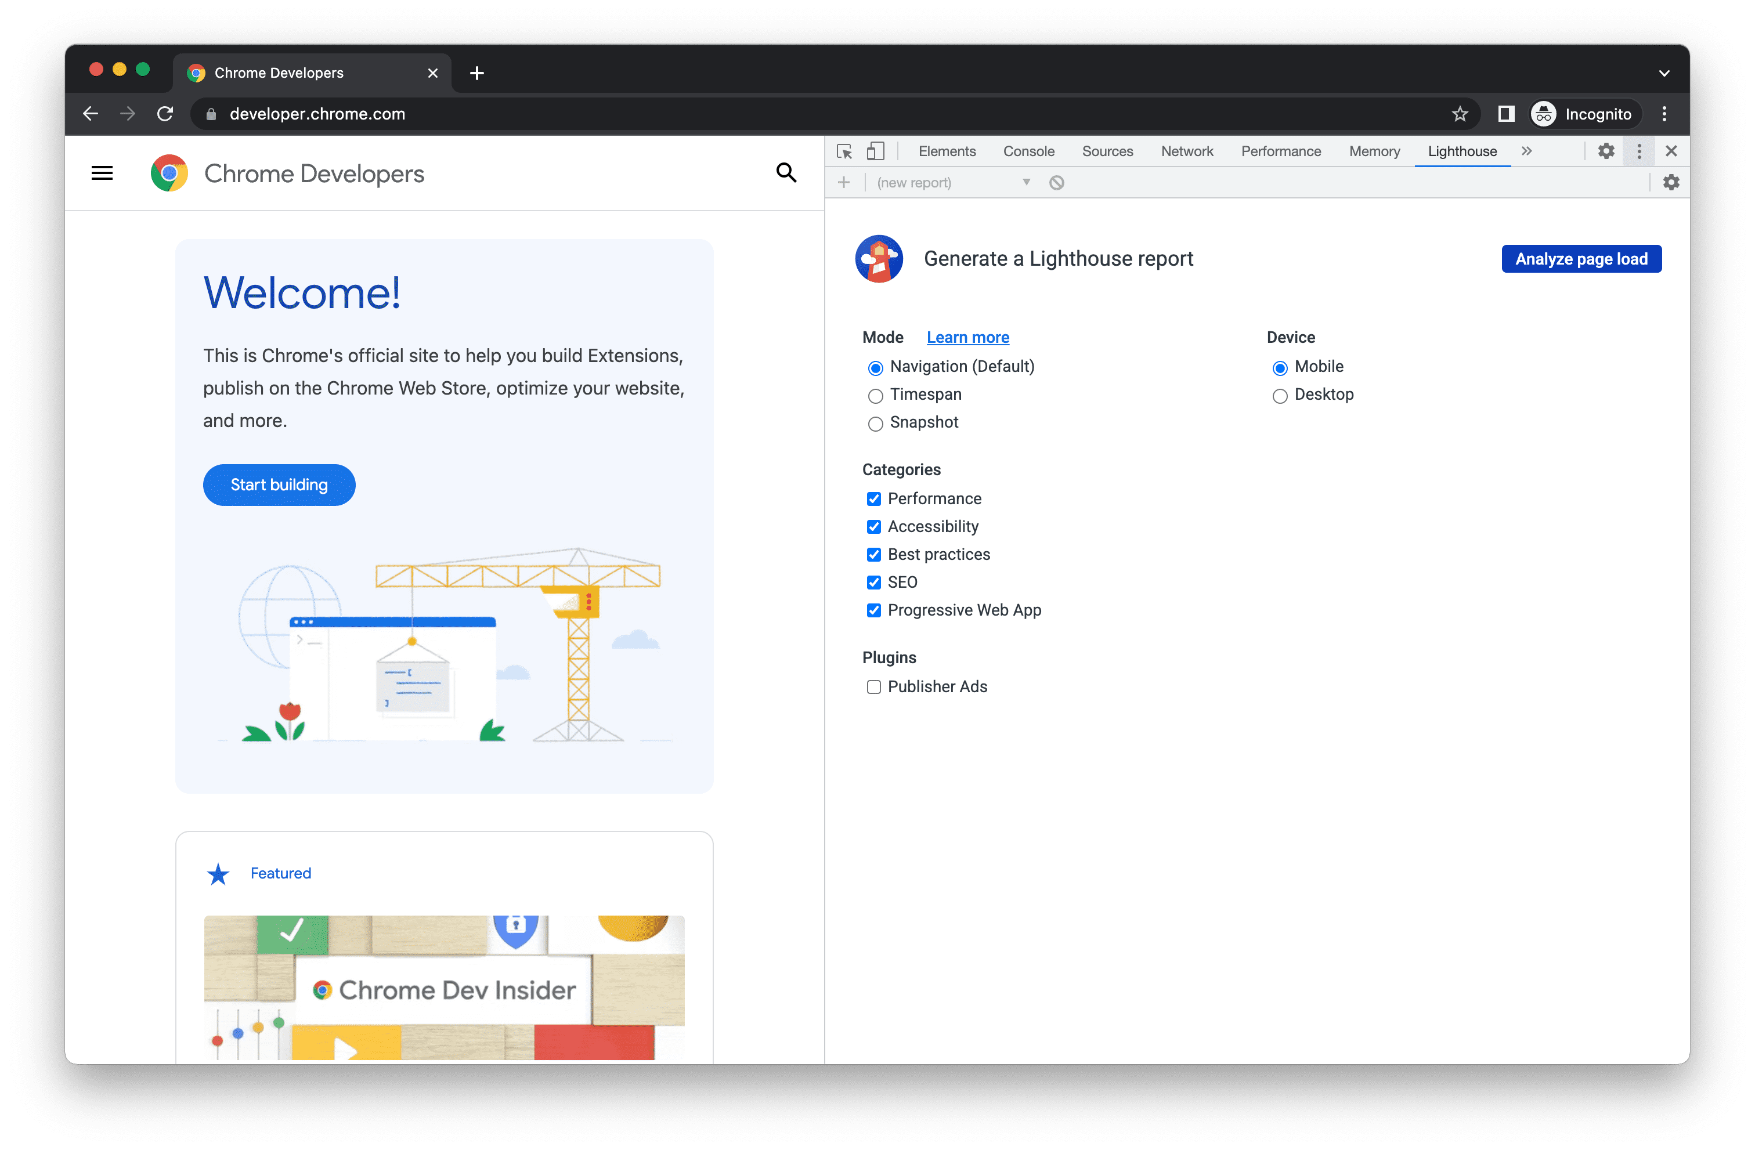This screenshot has height=1150, width=1755.
Task: Uncheck the SEO category checkbox
Action: 873,581
